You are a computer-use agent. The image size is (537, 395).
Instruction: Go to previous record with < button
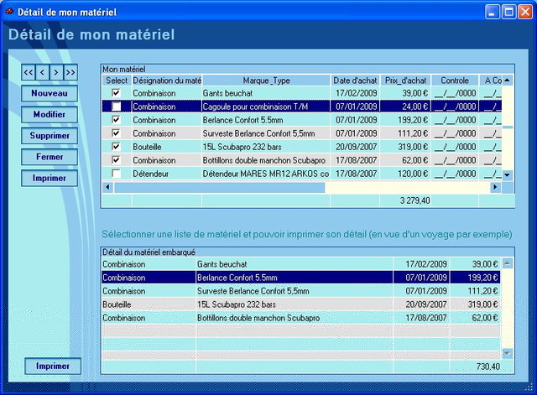pyautogui.click(x=42, y=72)
